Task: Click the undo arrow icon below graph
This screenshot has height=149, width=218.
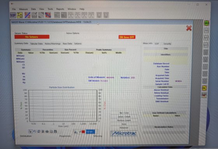Action: click(35, 131)
